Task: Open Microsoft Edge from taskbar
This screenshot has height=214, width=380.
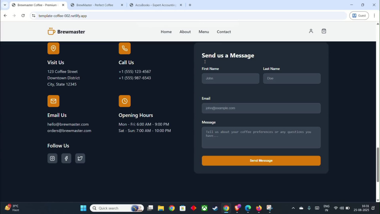Action: pos(248,208)
